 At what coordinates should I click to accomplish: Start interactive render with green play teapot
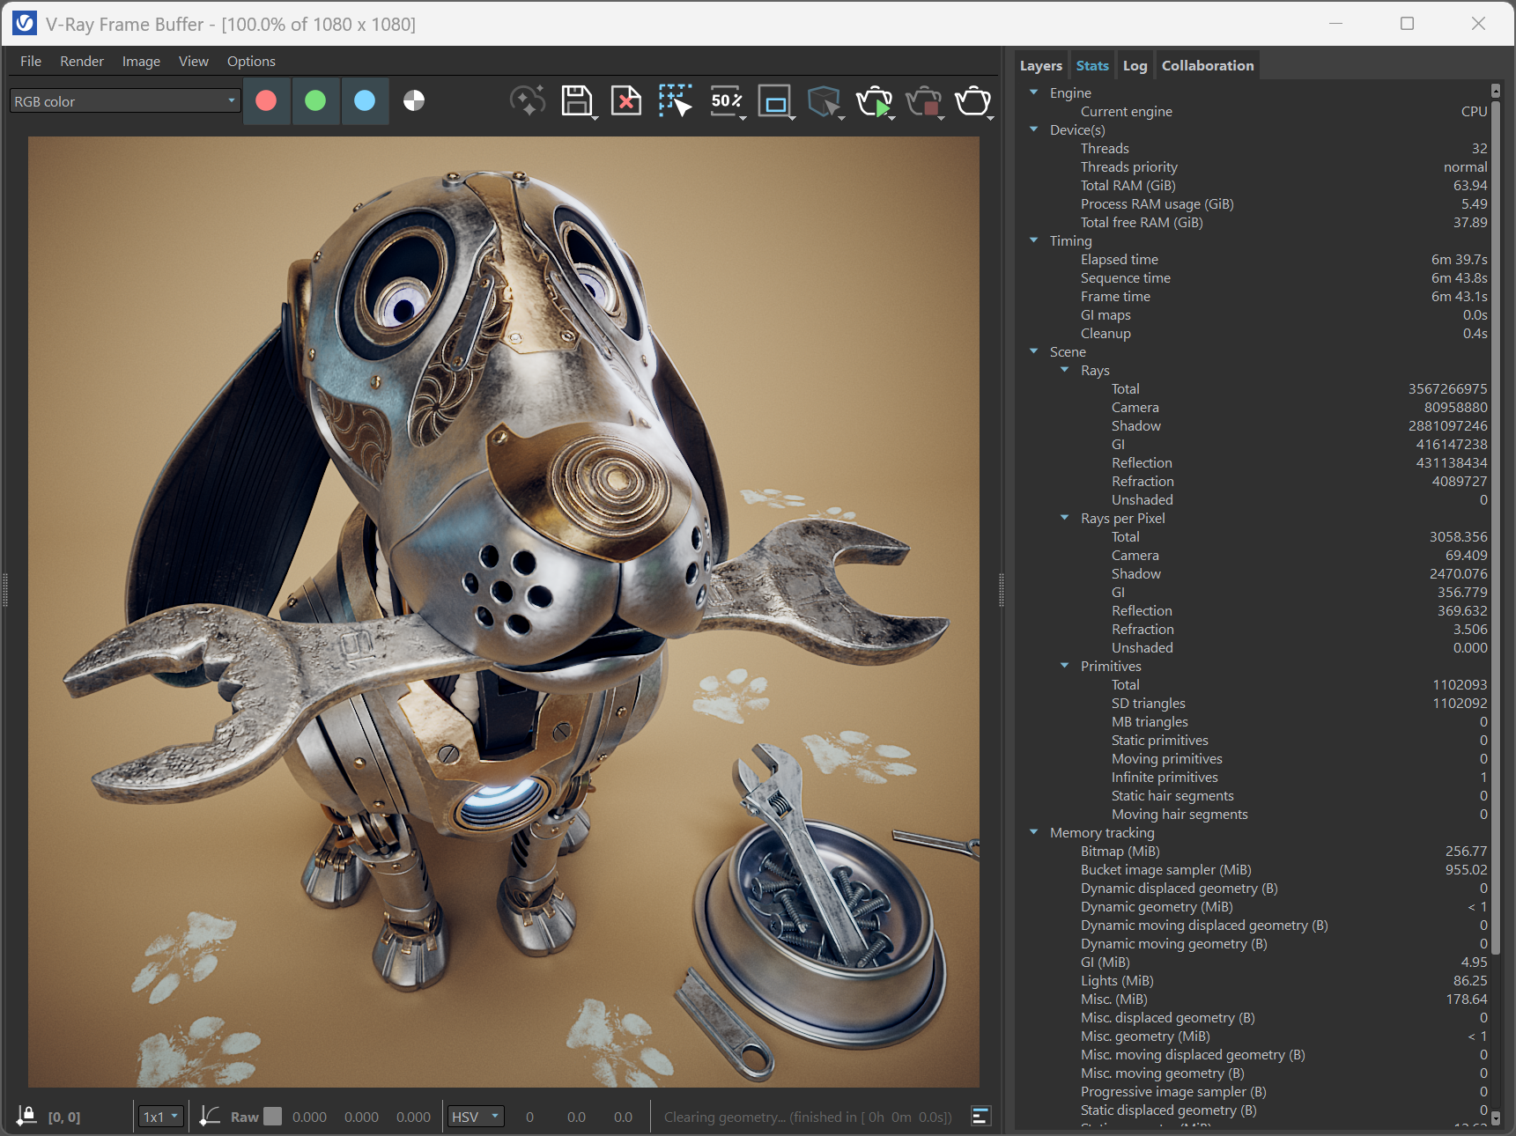[874, 101]
